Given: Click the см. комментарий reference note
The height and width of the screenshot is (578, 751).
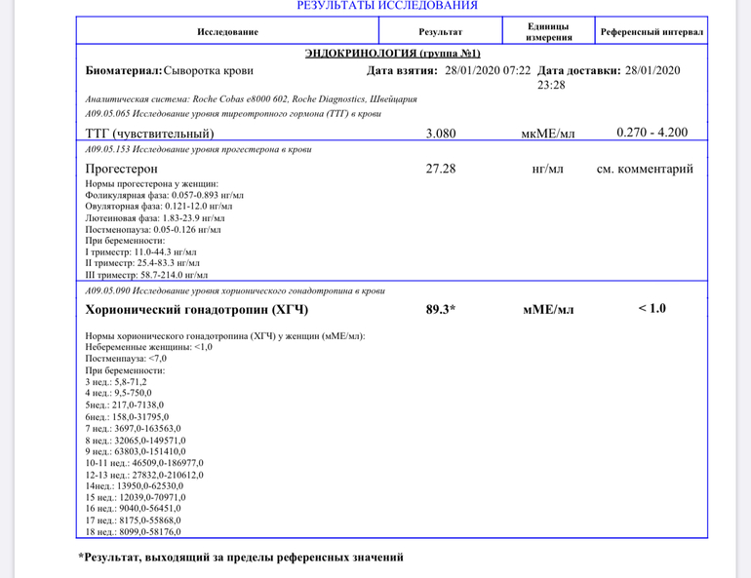Looking at the screenshot, I should coord(645,169).
